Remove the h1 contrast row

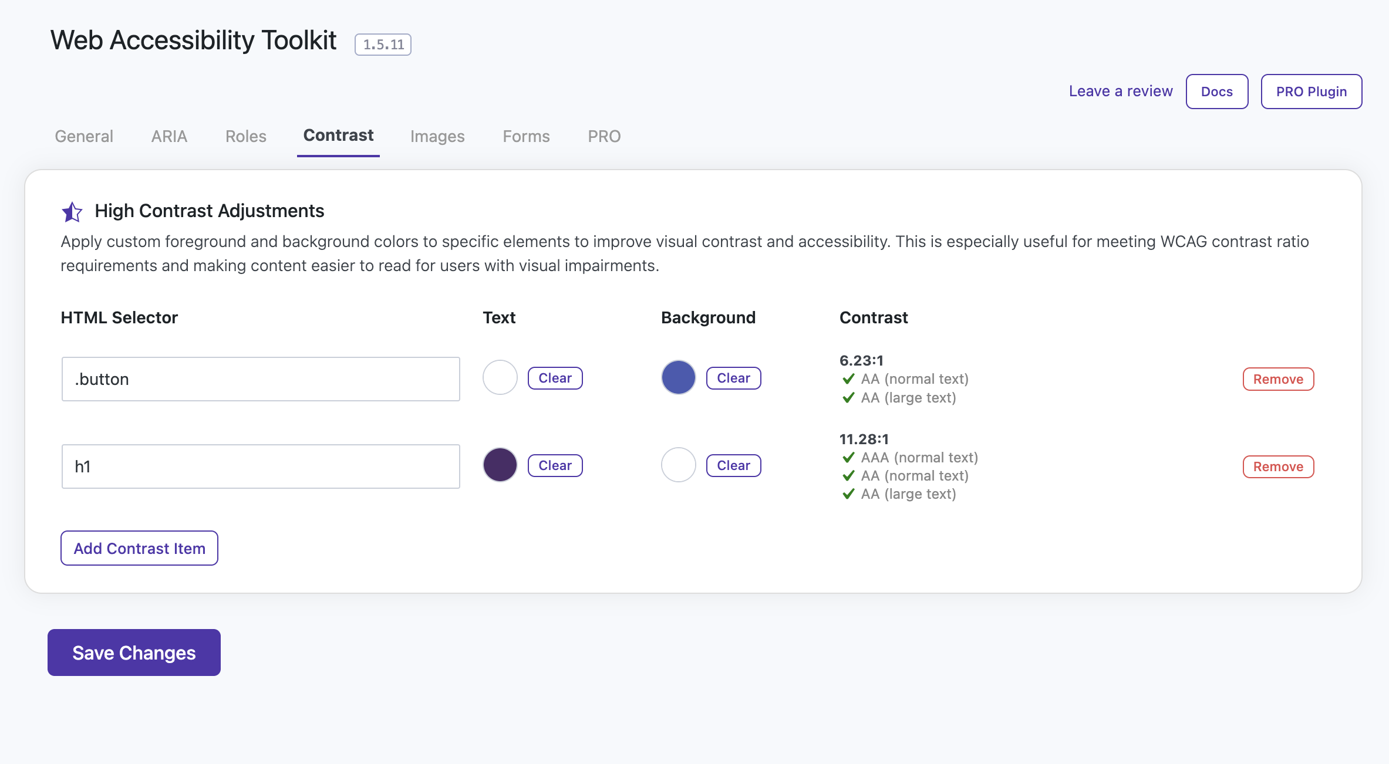[1277, 466]
